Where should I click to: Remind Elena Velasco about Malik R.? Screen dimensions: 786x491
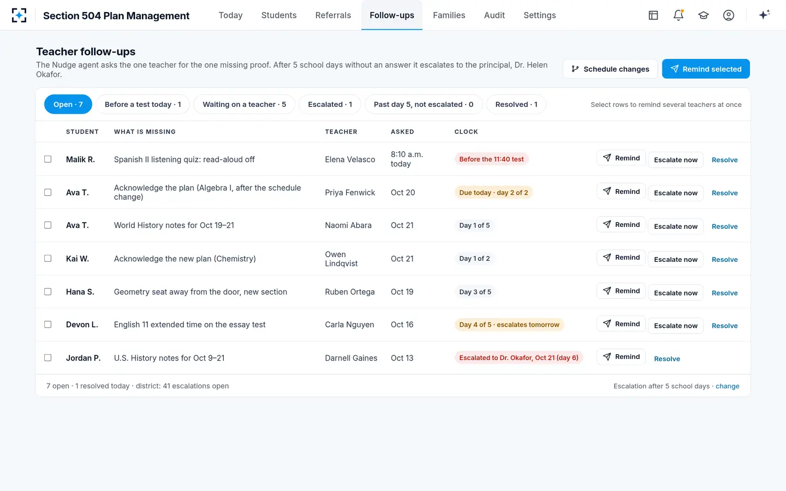point(621,158)
